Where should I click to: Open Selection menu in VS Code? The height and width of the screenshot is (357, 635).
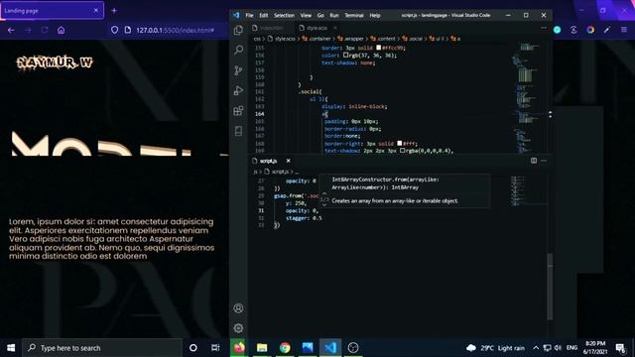[284, 16]
